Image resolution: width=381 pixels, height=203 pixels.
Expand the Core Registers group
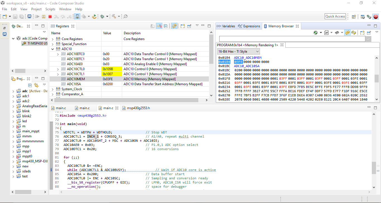coord(53,39)
